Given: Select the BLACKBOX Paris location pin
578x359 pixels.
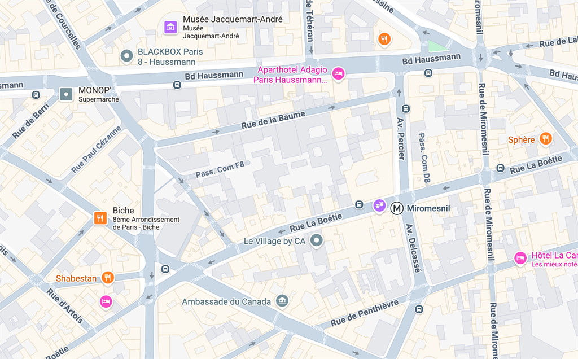Looking at the screenshot, I should [127, 56].
